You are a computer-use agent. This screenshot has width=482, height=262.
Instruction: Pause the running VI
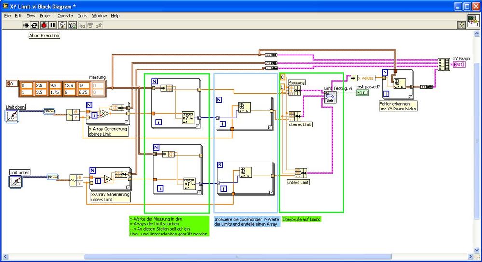[x=53, y=25]
